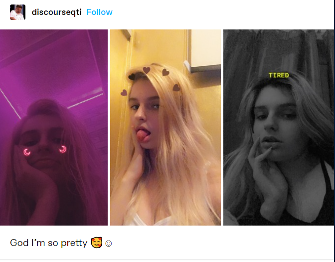Click the yellow TIRED sticker text
This screenshot has width=335, height=262.
pyautogui.click(x=279, y=75)
